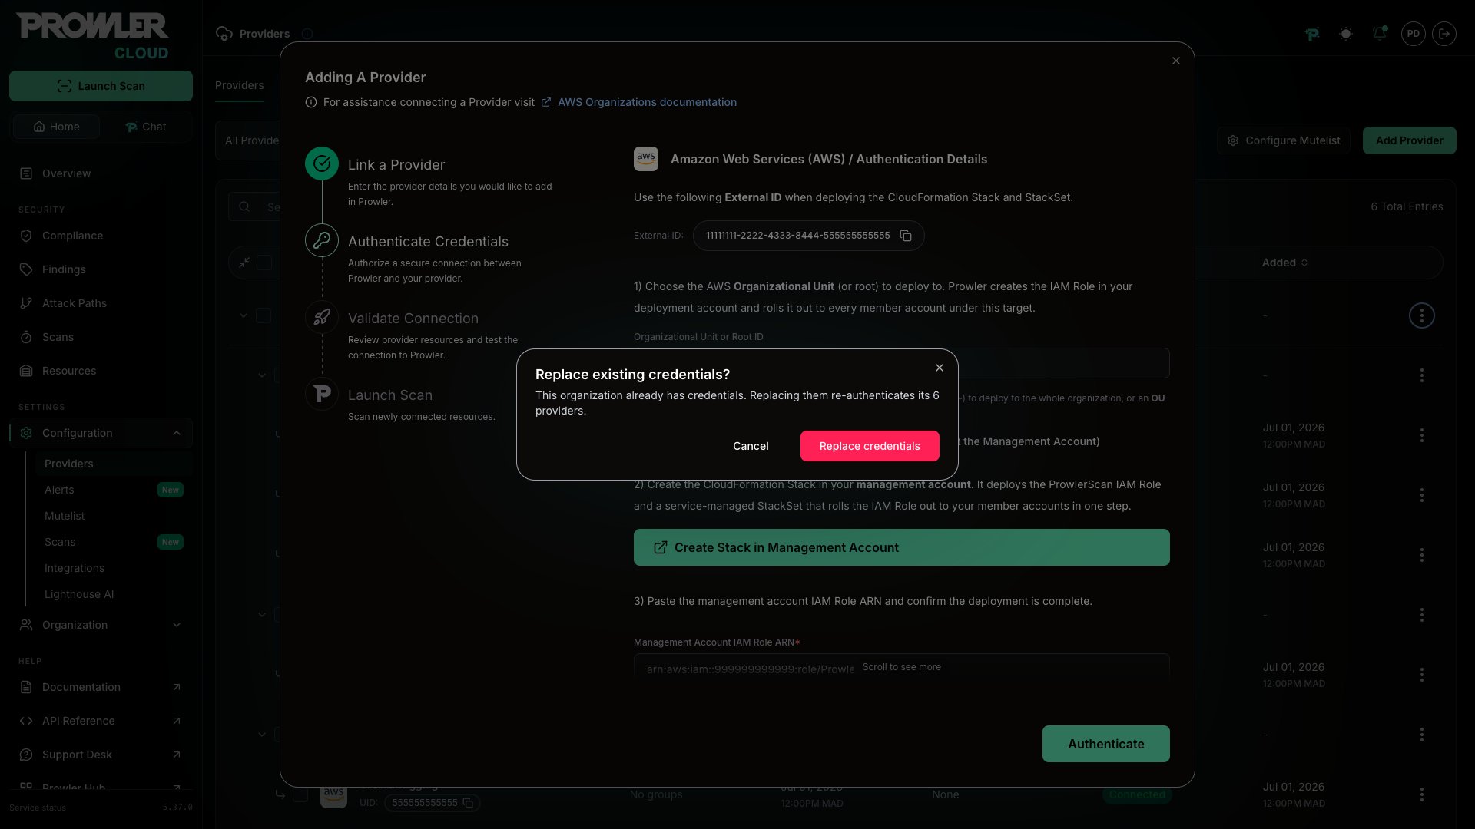Click the search icon in providers table

[244, 206]
